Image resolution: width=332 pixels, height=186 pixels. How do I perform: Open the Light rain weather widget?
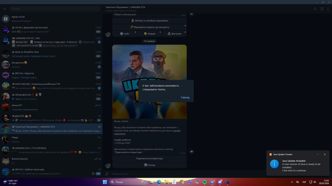[10, 182]
